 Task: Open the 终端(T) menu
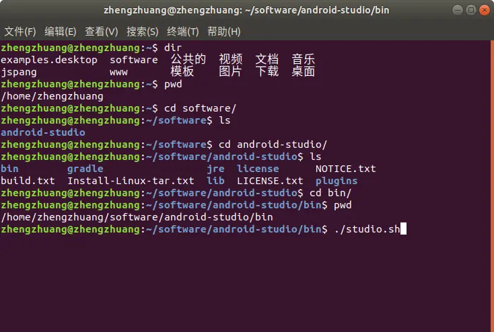[183, 32]
